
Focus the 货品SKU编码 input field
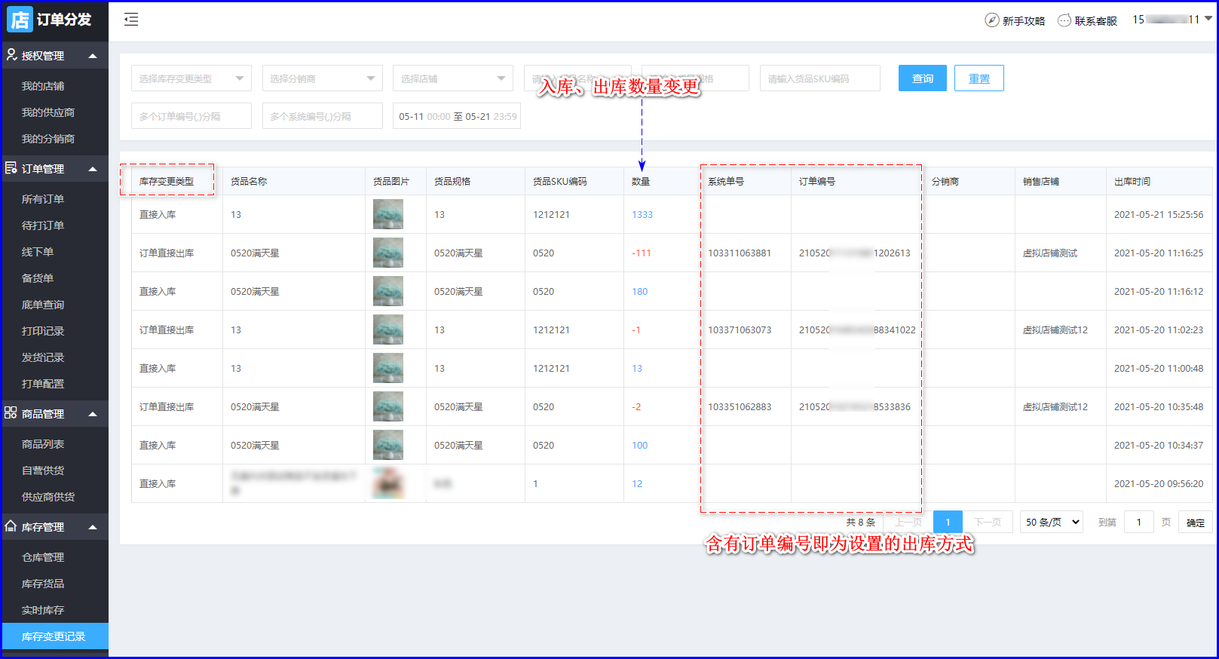[820, 78]
